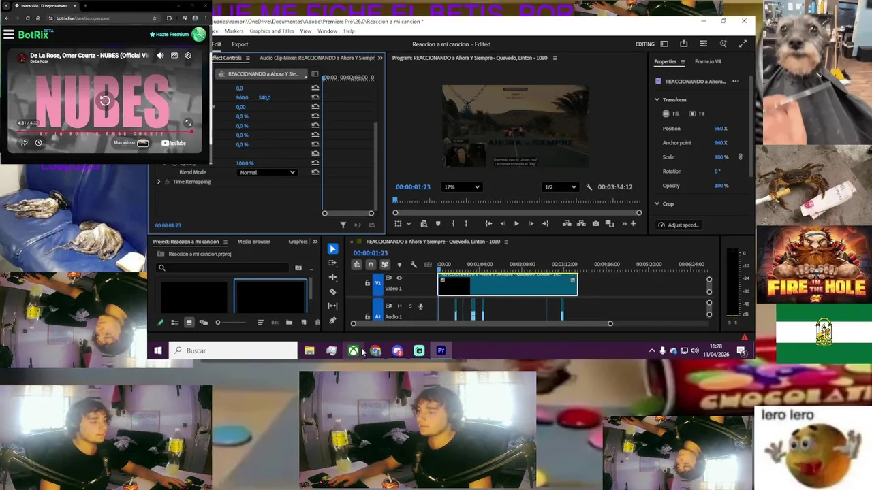The image size is (872, 490).
Task: Open timeline display settings wrench
Action: pos(414,265)
